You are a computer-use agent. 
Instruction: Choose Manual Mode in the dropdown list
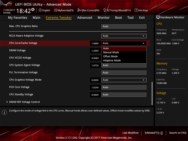click(124, 52)
